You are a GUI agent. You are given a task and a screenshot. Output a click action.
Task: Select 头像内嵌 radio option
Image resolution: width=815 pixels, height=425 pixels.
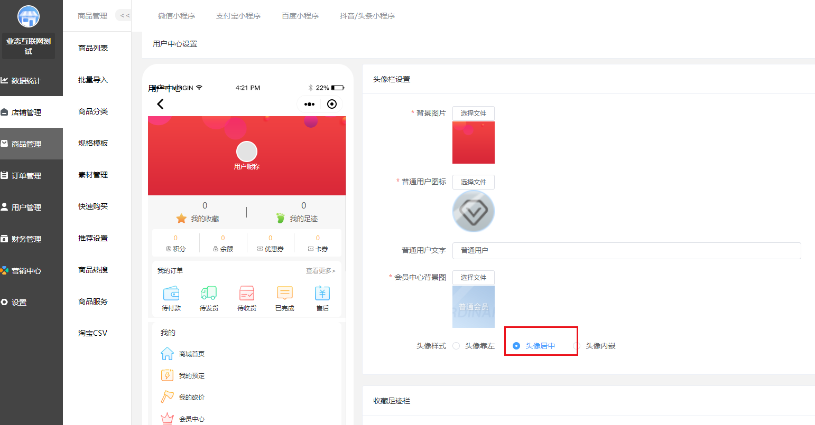(x=594, y=346)
